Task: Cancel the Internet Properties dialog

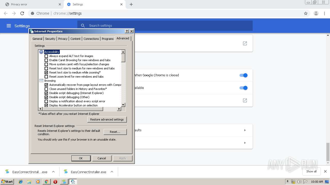Action: [x=102, y=158]
